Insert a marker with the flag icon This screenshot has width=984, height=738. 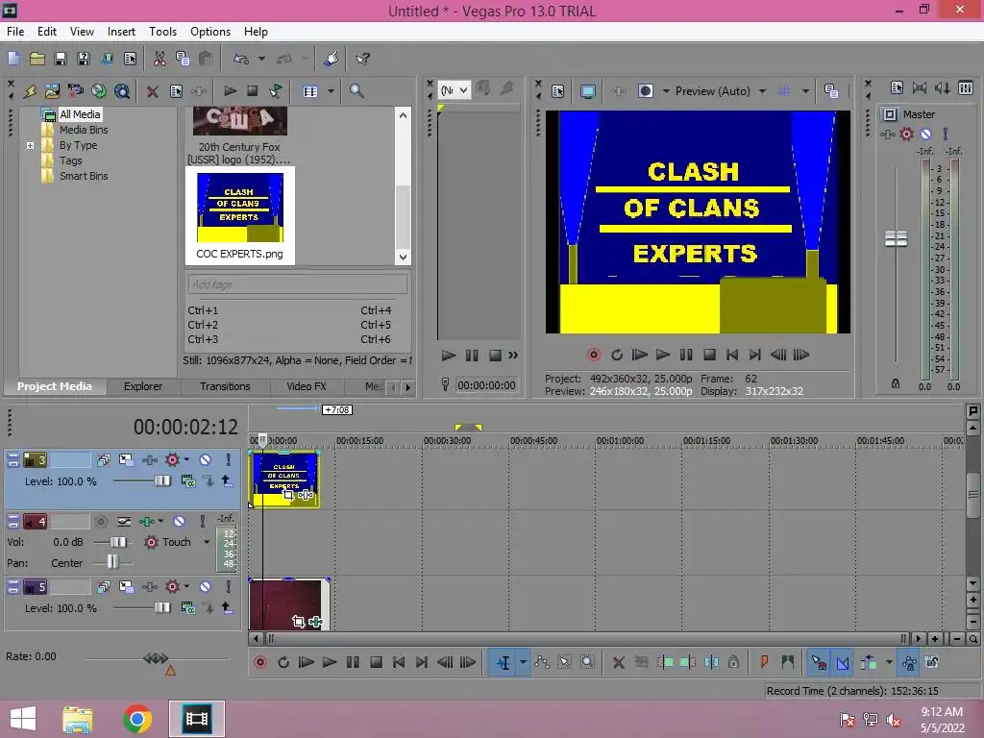tap(764, 662)
